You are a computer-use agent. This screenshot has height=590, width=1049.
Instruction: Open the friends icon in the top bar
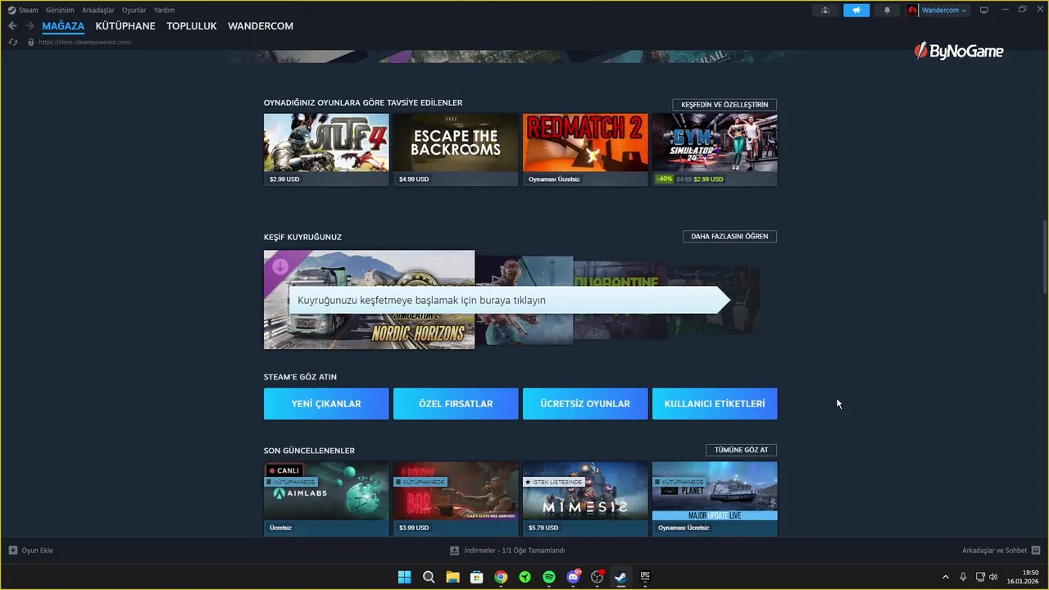(x=825, y=11)
